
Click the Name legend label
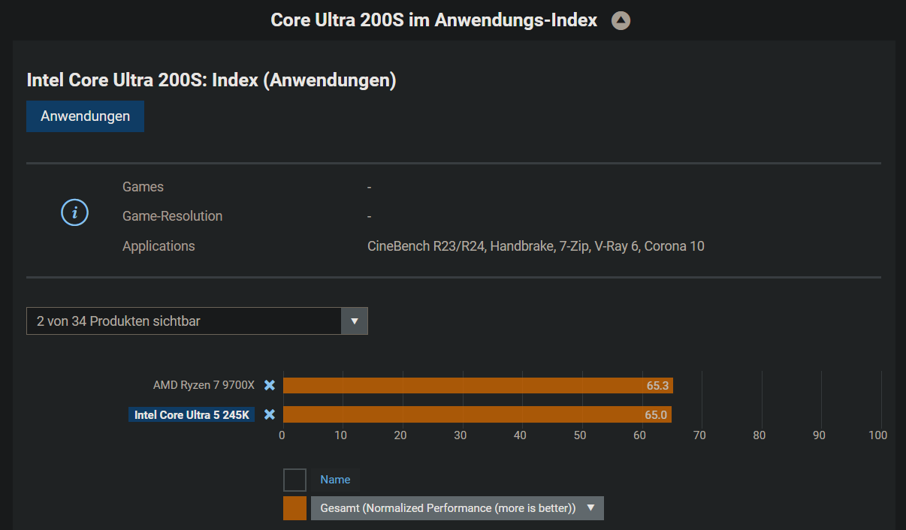pyautogui.click(x=335, y=480)
